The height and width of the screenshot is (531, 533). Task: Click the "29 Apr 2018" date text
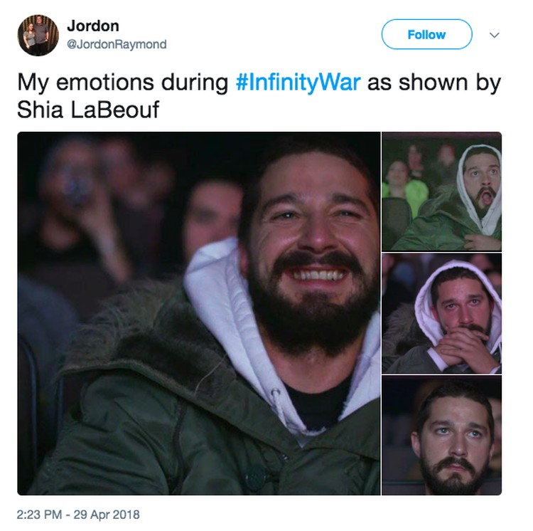tap(107, 515)
